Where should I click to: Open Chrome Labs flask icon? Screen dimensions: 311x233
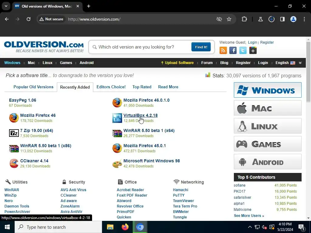(260, 19)
